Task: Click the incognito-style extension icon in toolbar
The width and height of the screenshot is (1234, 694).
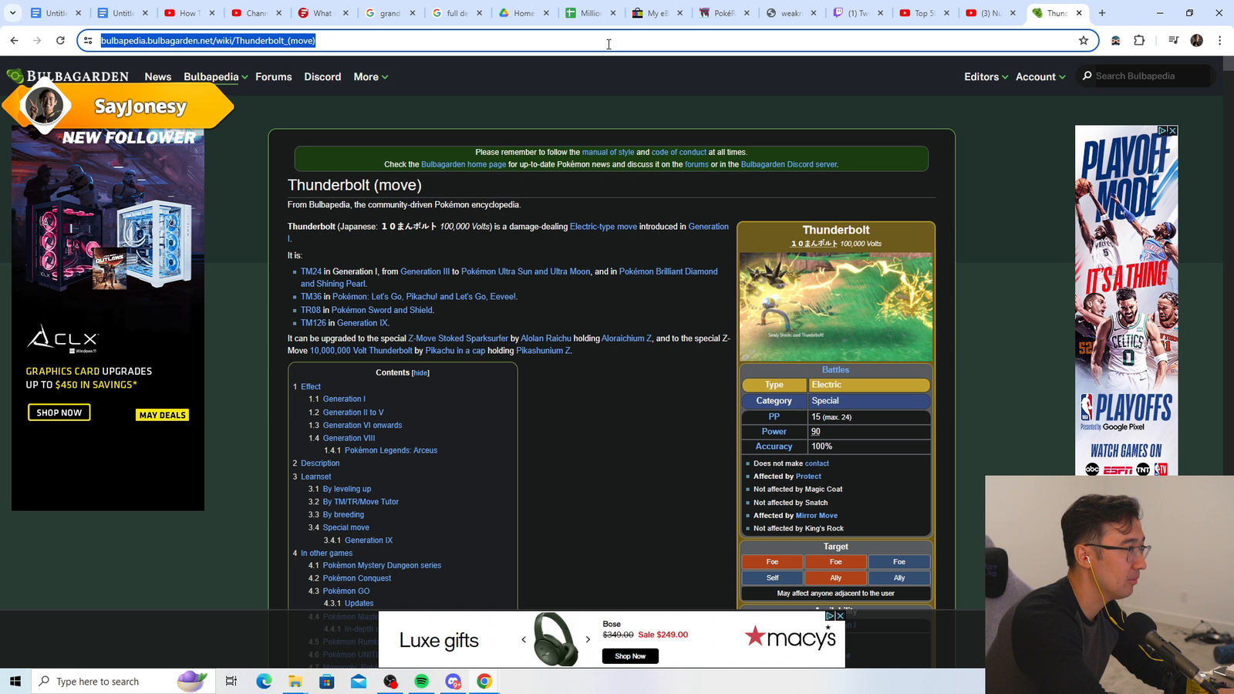Action: click(1115, 40)
